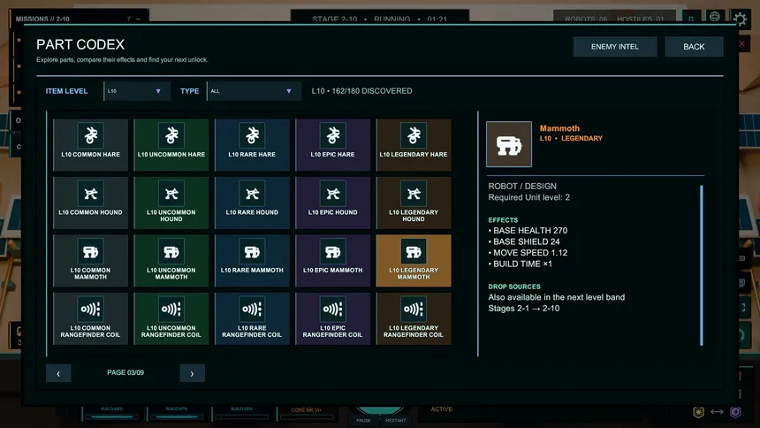This screenshot has width=760, height=428.
Task: Select the L10 Common Mammoth card
Action: tap(91, 261)
